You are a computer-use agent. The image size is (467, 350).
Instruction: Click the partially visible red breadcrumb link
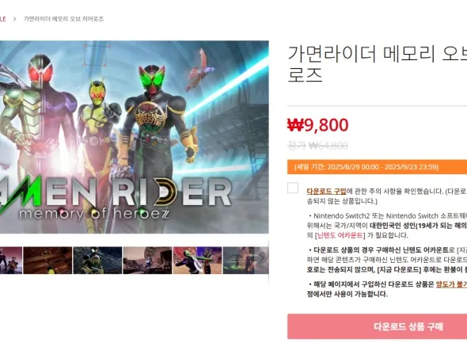(2, 19)
